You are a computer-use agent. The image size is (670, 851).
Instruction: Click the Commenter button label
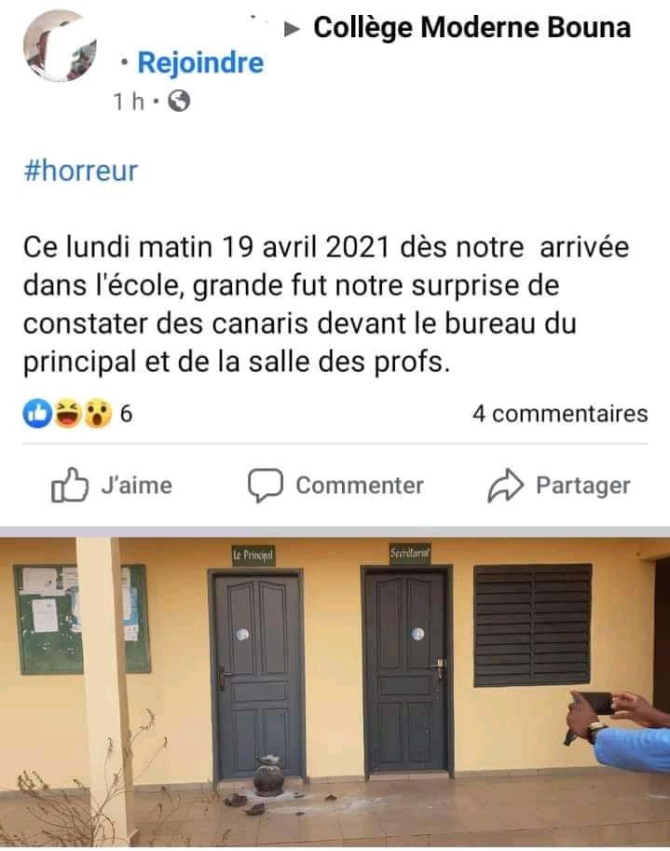(x=360, y=486)
